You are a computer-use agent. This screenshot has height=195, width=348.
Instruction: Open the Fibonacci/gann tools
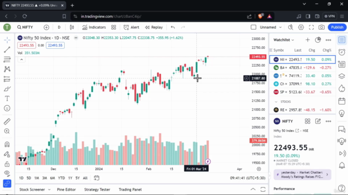(7, 60)
